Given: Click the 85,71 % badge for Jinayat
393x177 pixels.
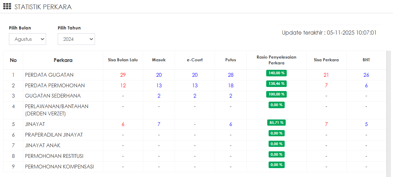Looking at the screenshot, I should (x=276, y=123).
